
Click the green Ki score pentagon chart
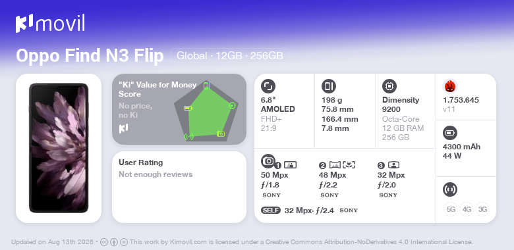(x=208, y=111)
